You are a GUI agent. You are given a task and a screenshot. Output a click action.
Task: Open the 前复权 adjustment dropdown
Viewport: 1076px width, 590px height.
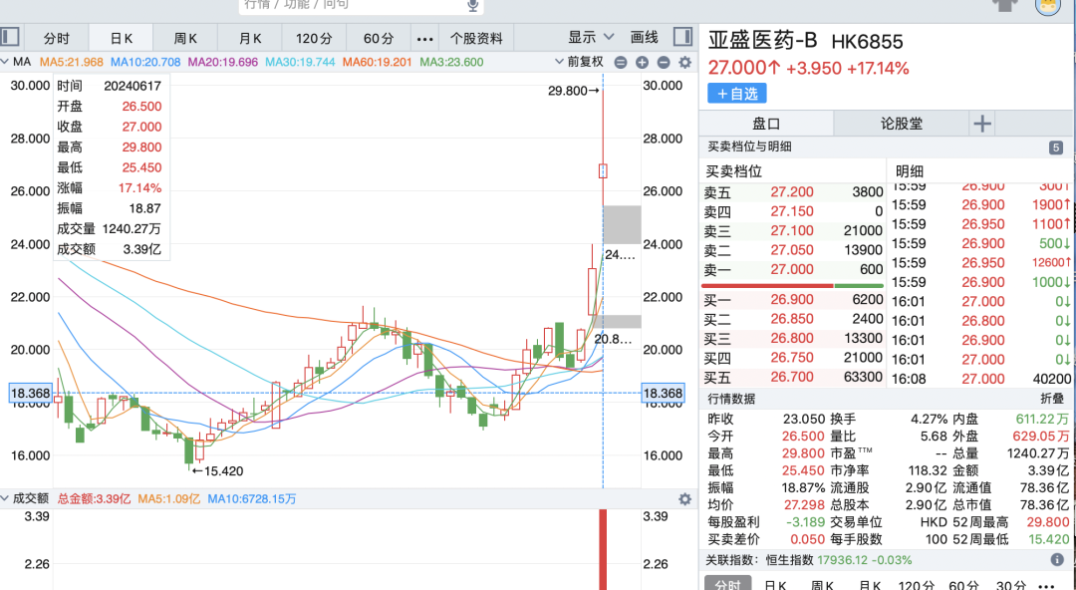point(579,62)
